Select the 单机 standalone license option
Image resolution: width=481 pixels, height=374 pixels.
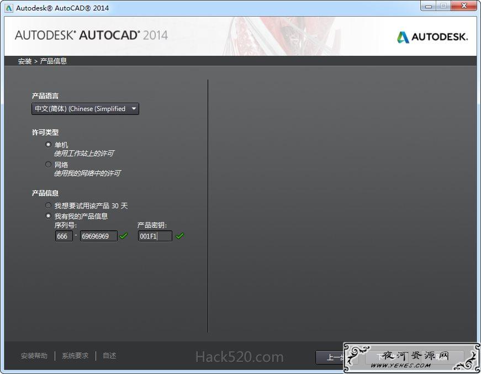pyautogui.click(x=48, y=145)
